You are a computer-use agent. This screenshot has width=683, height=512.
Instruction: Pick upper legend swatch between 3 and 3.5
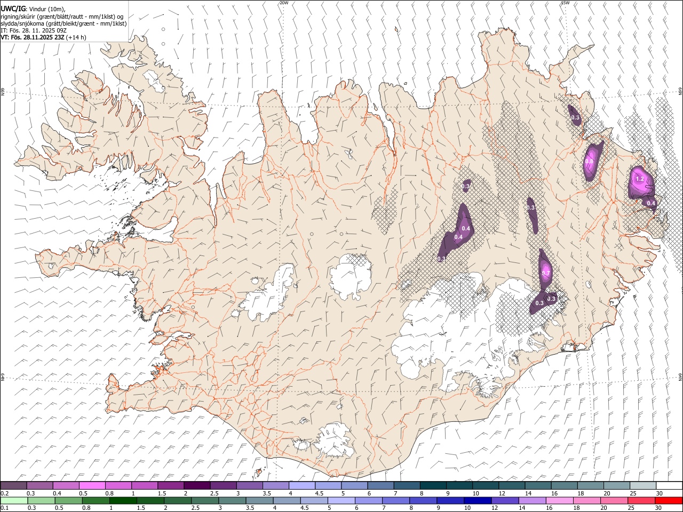tap(250, 485)
